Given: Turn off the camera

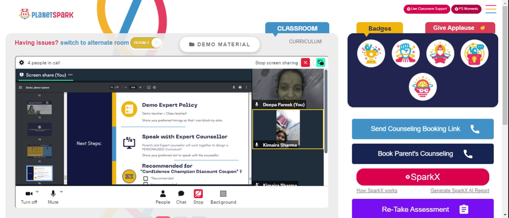Looking at the screenshot, I should point(29,197).
